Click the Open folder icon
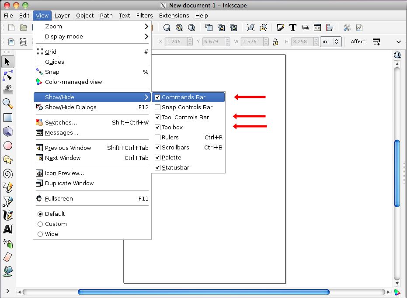Screen dimensions: 407x298 (24, 28)
